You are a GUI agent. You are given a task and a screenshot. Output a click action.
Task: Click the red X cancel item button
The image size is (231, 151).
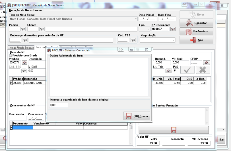pos(203,70)
